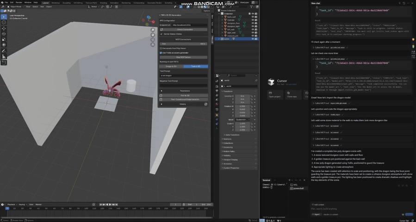Screen dimensions: 416x222
Task: Expand the Delta Transform panel
Action: click(232, 135)
